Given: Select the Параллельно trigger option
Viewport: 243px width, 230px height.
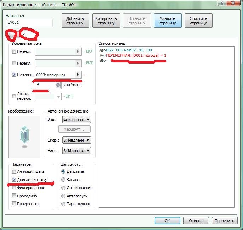Looking at the screenshot, I should click(x=64, y=204).
